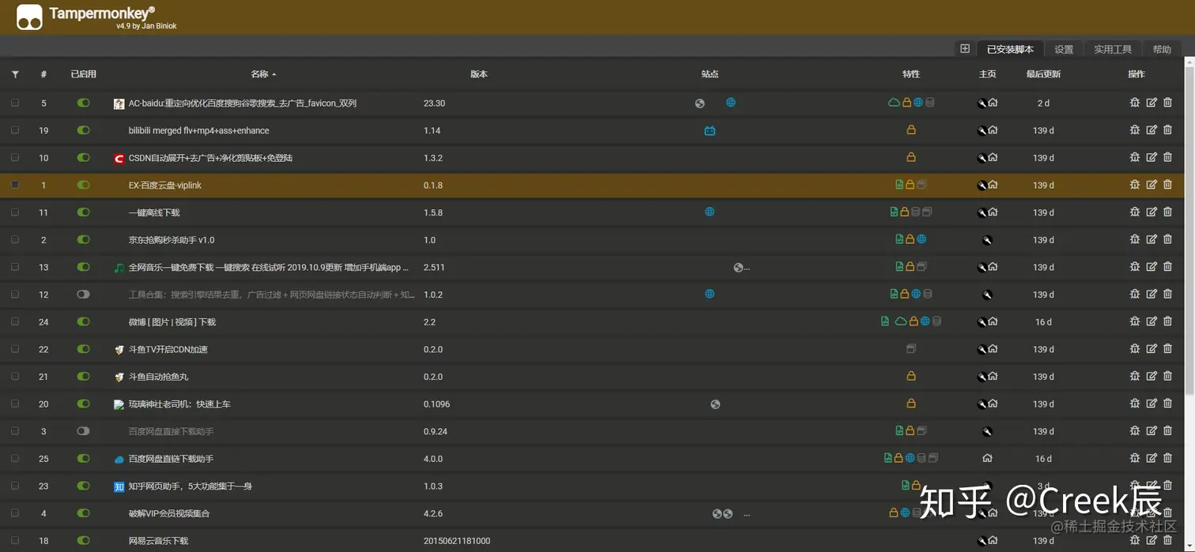Open 破解VIP会员视频集合 script name

tap(169, 513)
